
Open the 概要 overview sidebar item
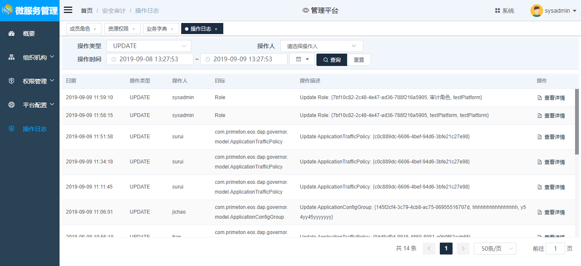point(29,34)
